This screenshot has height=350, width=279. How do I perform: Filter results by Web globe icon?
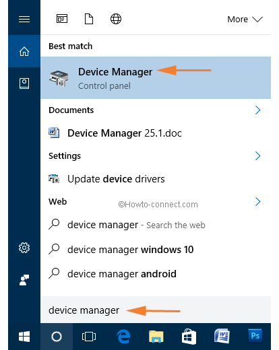116,19
